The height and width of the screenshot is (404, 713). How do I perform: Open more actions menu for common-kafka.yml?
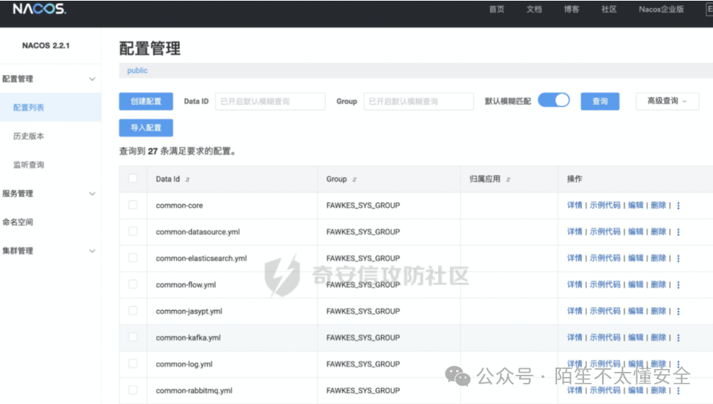[678, 338]
